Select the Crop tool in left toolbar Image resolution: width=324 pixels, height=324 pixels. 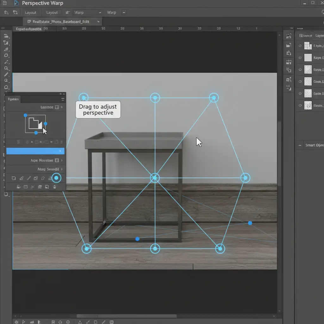tap(6, 43)
